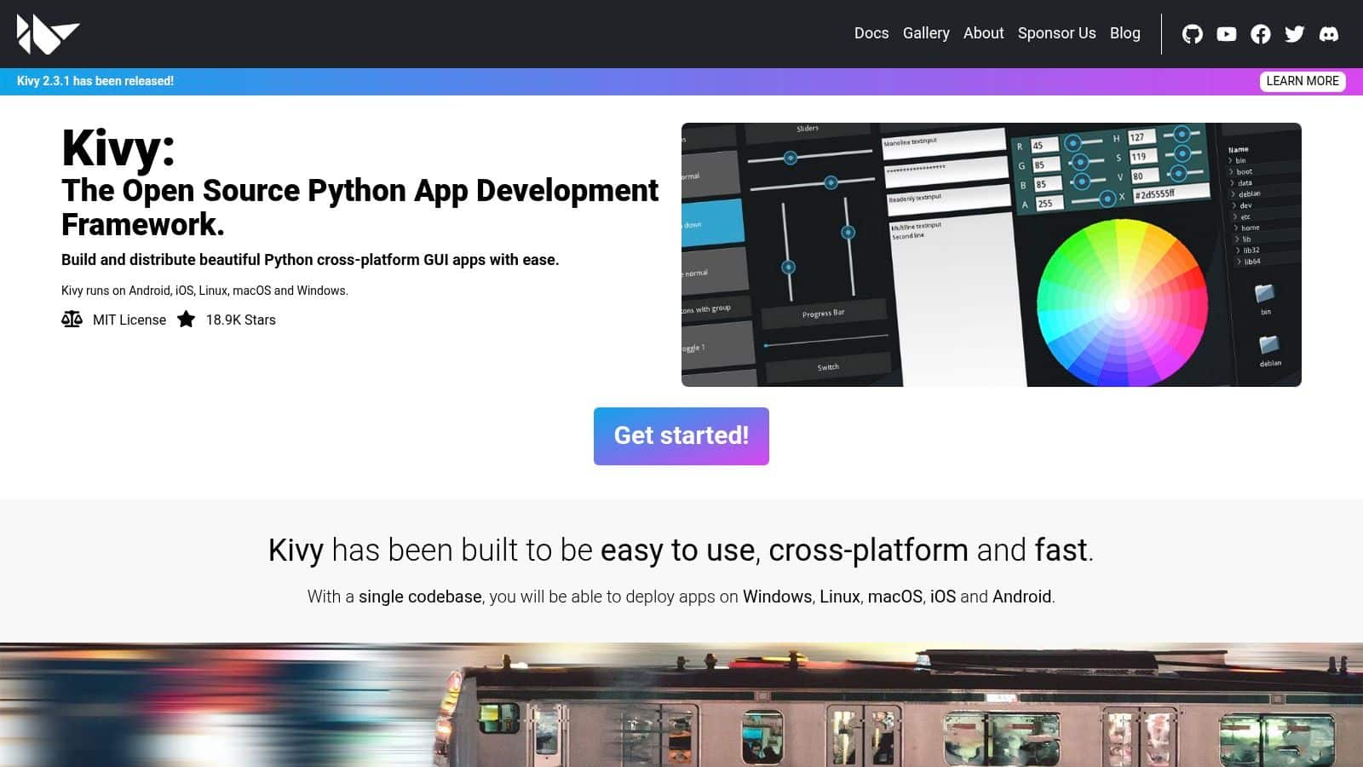
Task: Open the Discord icon link
Action: pos(1329,34)
